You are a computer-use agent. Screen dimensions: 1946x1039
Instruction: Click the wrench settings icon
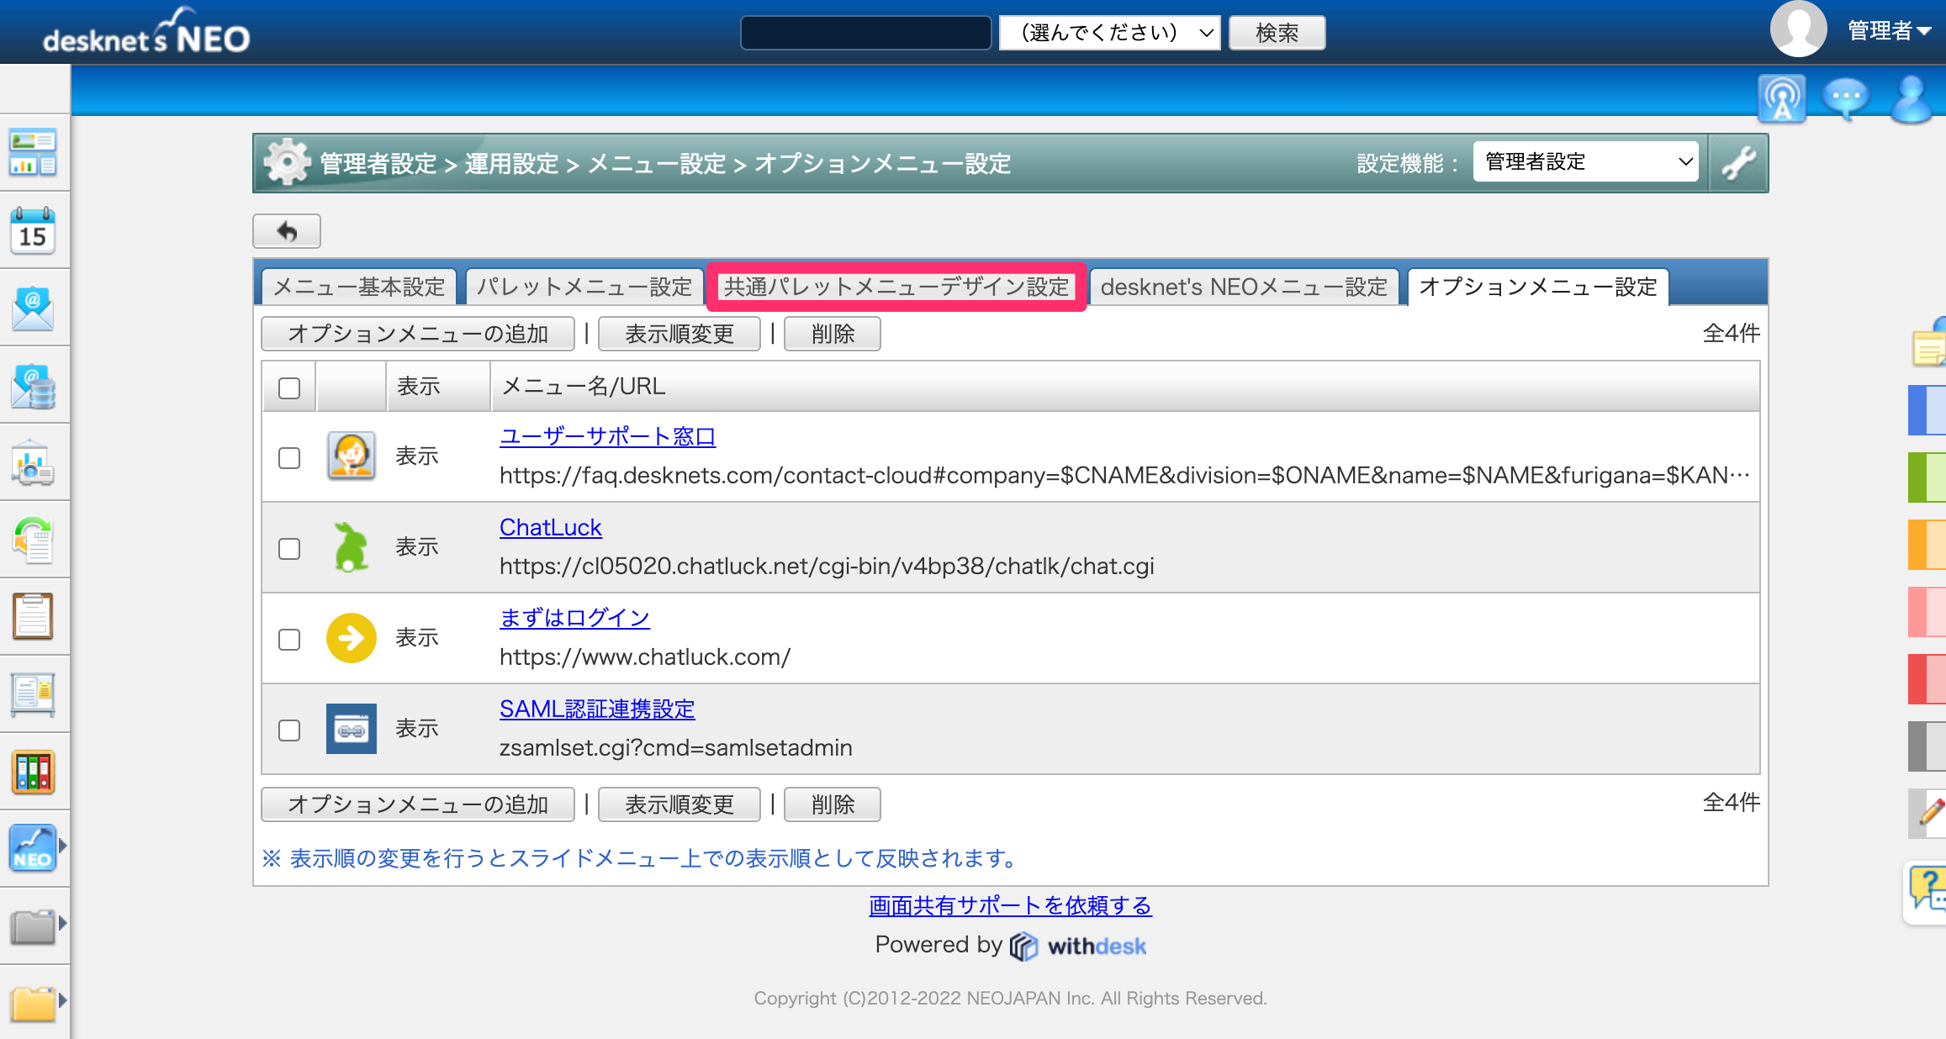point(1737,163)
